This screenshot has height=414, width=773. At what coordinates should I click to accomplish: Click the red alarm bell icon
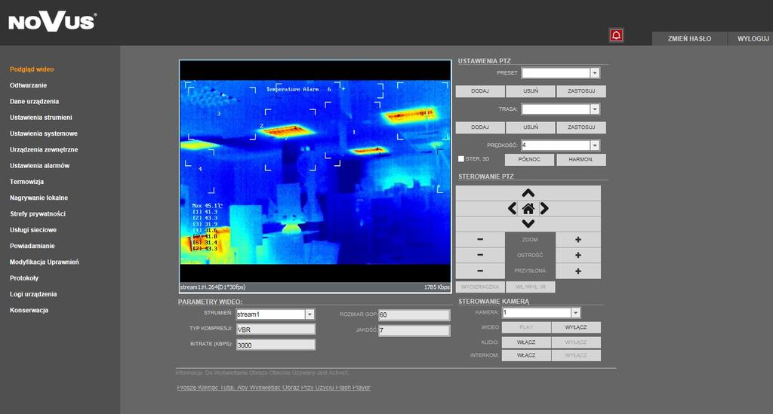click(x=616, y=35)
